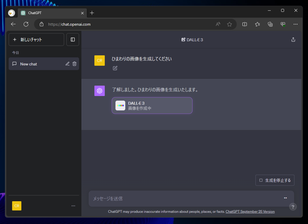Open the sidebar account three-dots menu
Viewport: 308px width, 224px height.
pos(73,206)
